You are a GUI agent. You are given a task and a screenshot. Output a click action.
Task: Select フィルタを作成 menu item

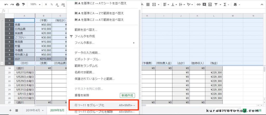(x=85, y=36)
